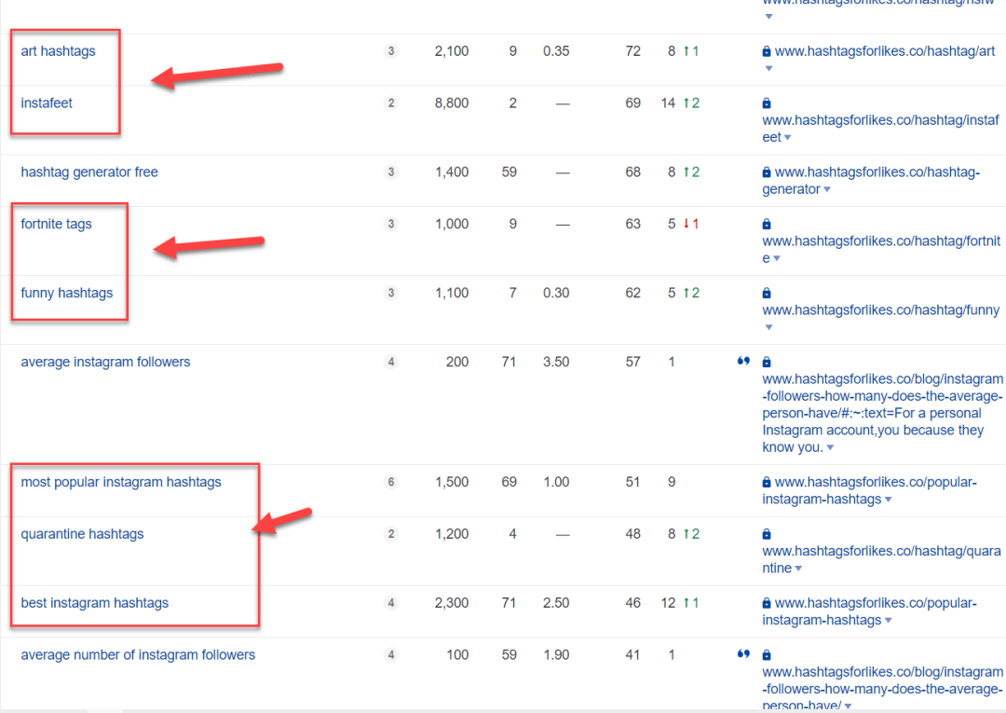Click lock icon in most popular instagram hashtags row
The image size is (1006, 713).
pyautogui.click(x=766, y=482)
